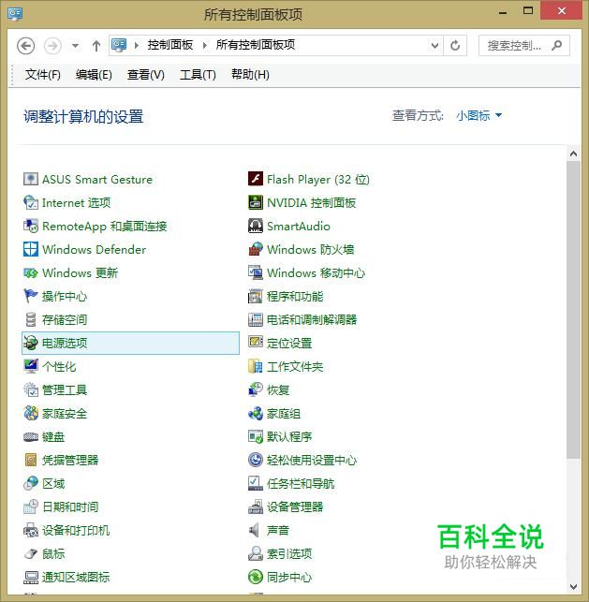
Task: Open the 家庭安全 icon
Action: click(31, 413)
